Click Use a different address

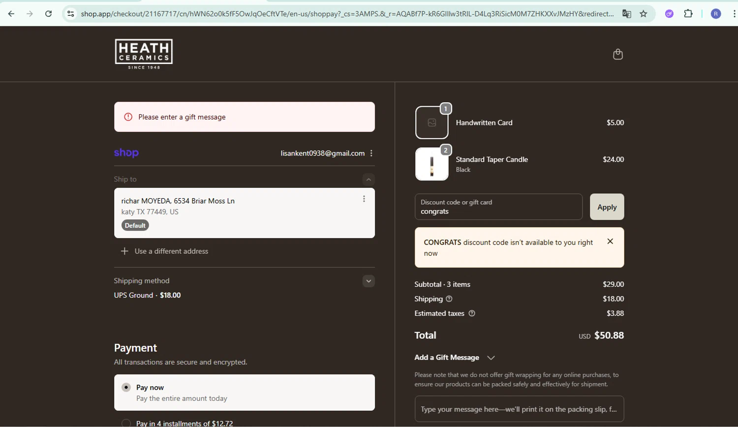[171, 251]
